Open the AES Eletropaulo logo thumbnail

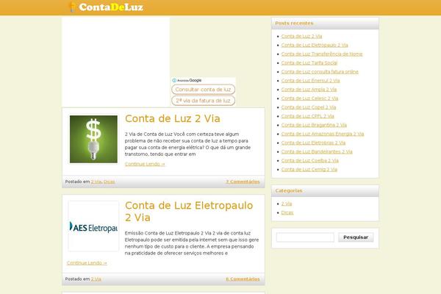(93, 226)
